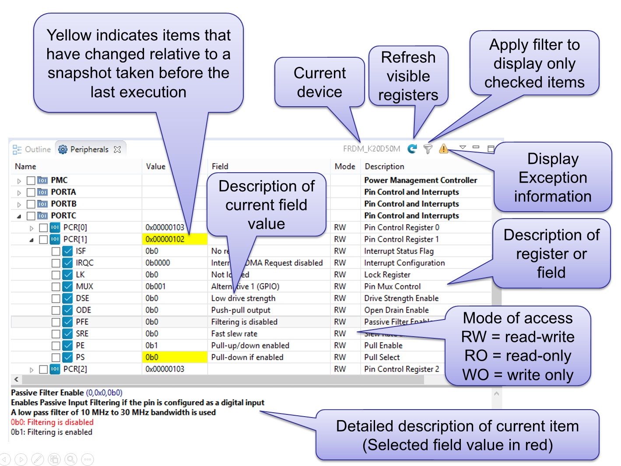Click the PORTA peripheral icon
This screenshot has width=621, height=466.
click(x=42, y=192)
